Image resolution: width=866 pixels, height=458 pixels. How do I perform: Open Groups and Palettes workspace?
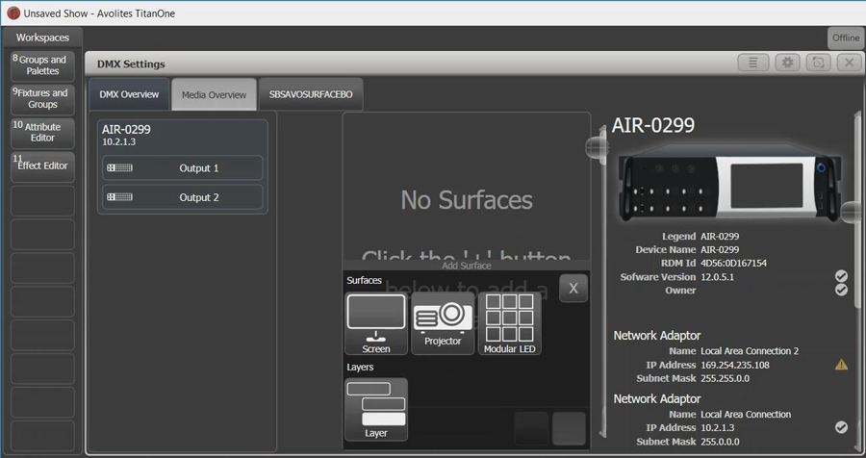pos(42,65)
